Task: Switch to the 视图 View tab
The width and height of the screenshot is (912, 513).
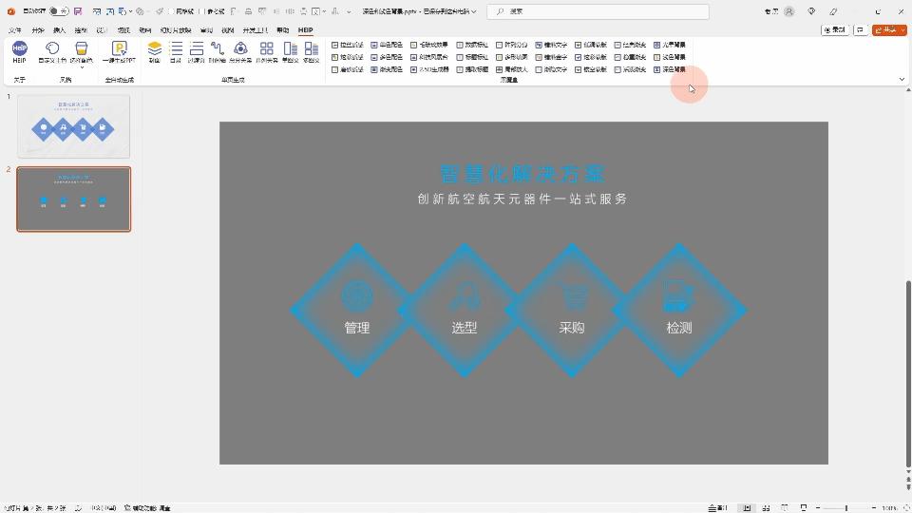Action: tap(227, 30)
